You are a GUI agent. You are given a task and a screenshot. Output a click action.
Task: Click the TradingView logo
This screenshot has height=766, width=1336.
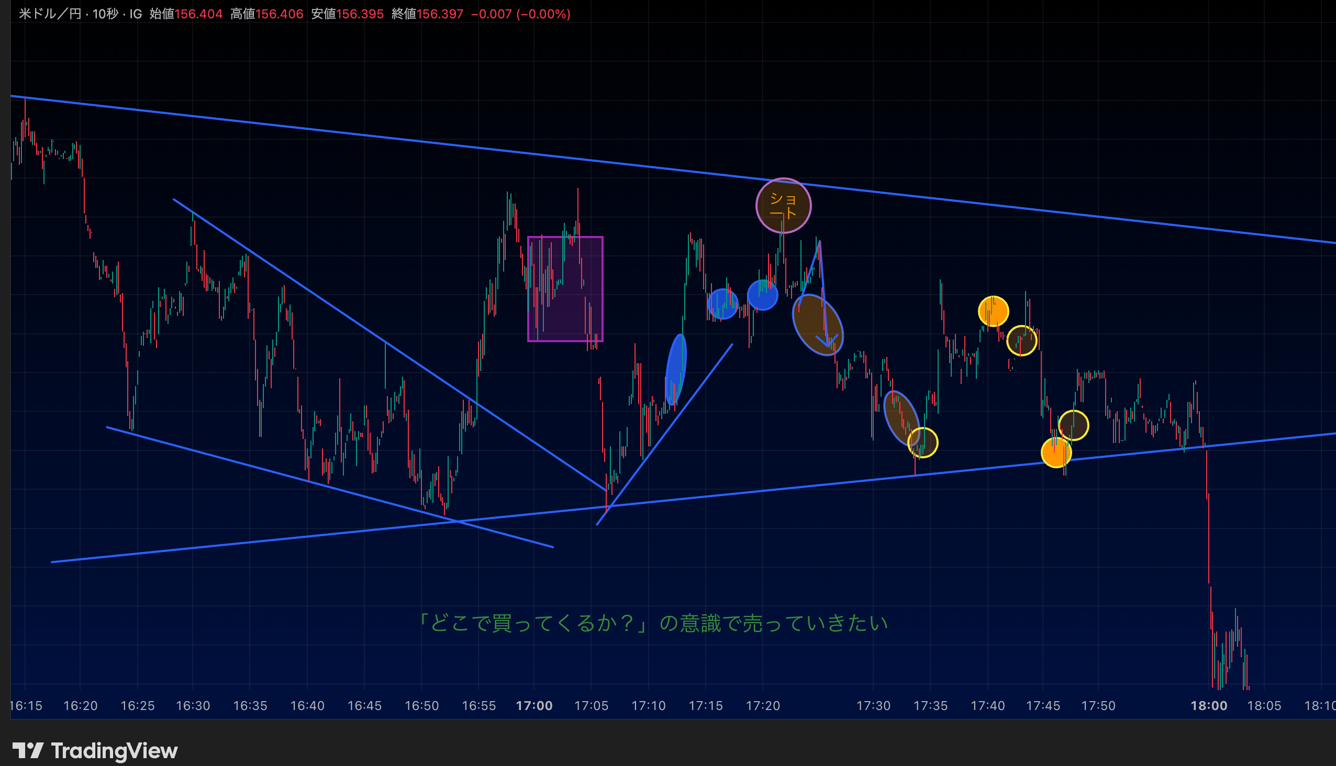[x=95, y=750]
